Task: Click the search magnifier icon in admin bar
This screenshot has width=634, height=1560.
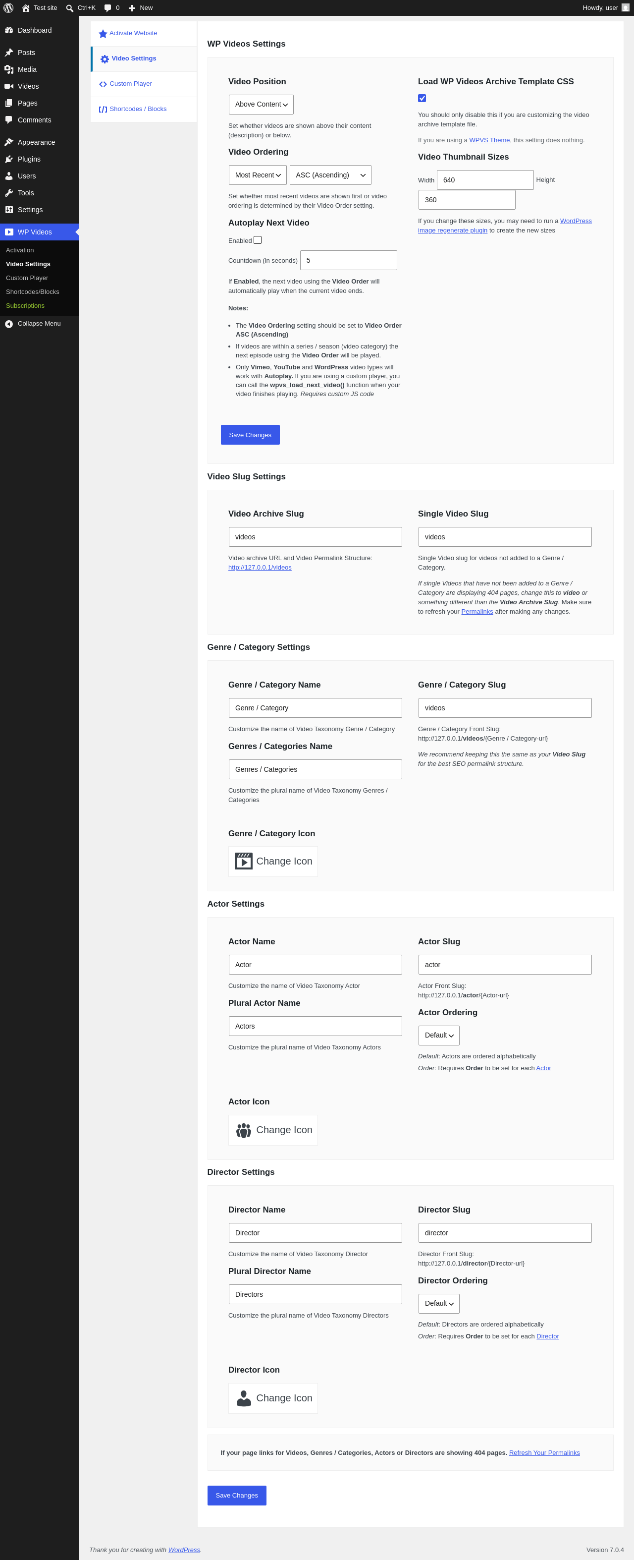Action: pyautogui.click(x=69, y=8)
